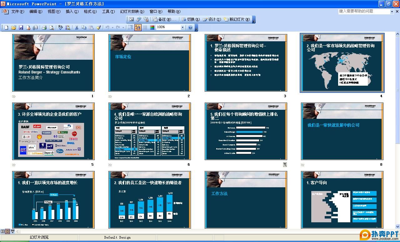Screen dimensions: 400x242
Task: Select slide 5 thumbnail with client logos
Action: 53,131
